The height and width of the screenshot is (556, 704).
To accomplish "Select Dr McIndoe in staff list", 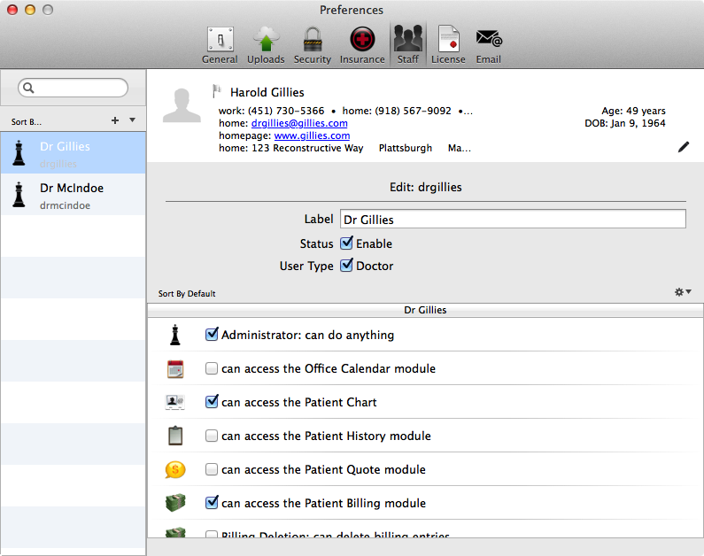I will click(x=73, y=194).
